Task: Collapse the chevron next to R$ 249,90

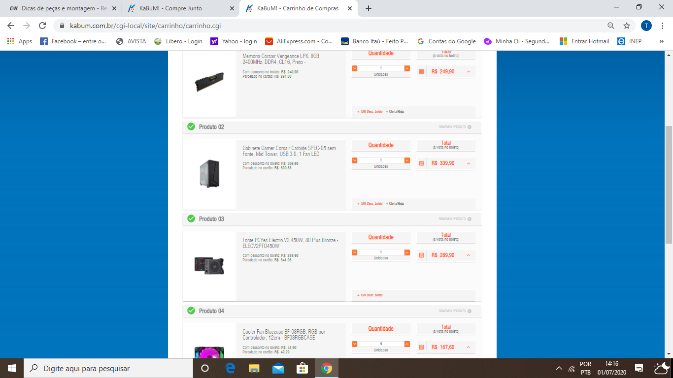Action: pos(469,71)
